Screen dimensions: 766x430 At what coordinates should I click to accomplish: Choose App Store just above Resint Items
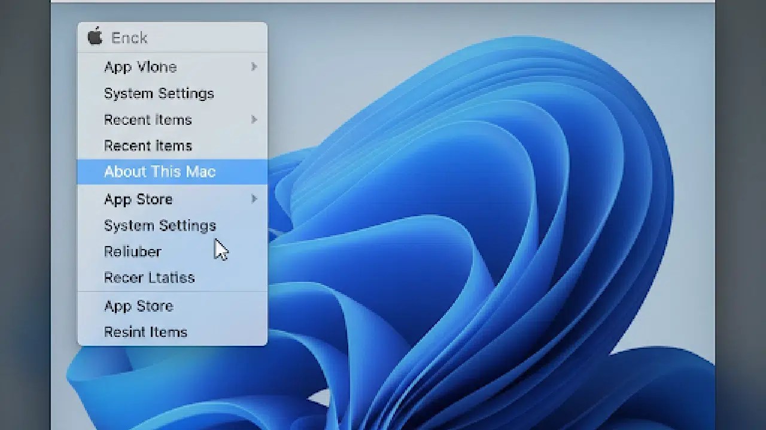[172, 306]
